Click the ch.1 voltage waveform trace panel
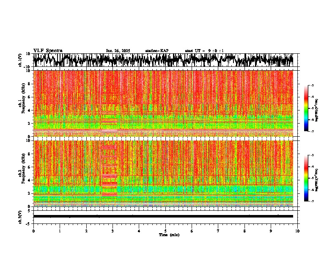Image resolution: width=335 pixels, height=259 pixels. pyautogui.click(x=163, y=60)
